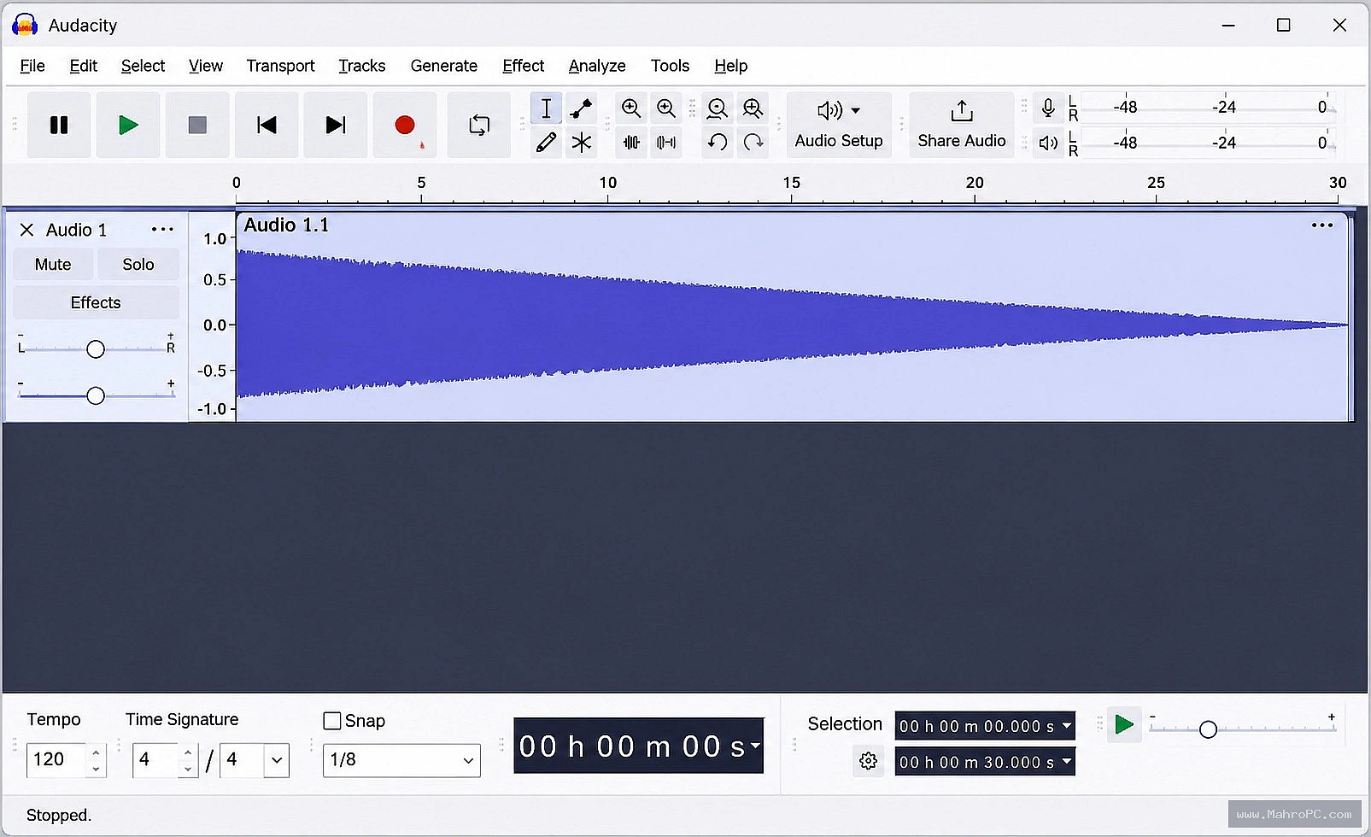Click Fit selection to width zoom icon

click(718, 108)
